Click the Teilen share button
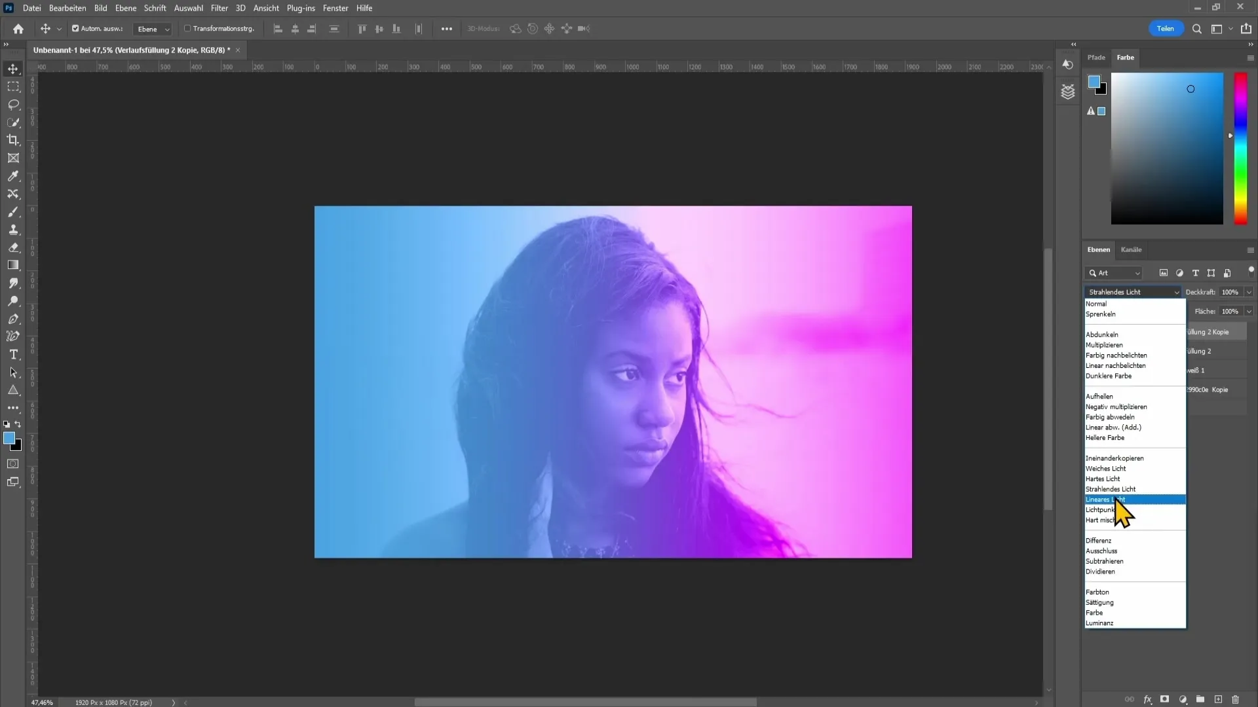This screenshot has height=707, width=1258. 1166,29
